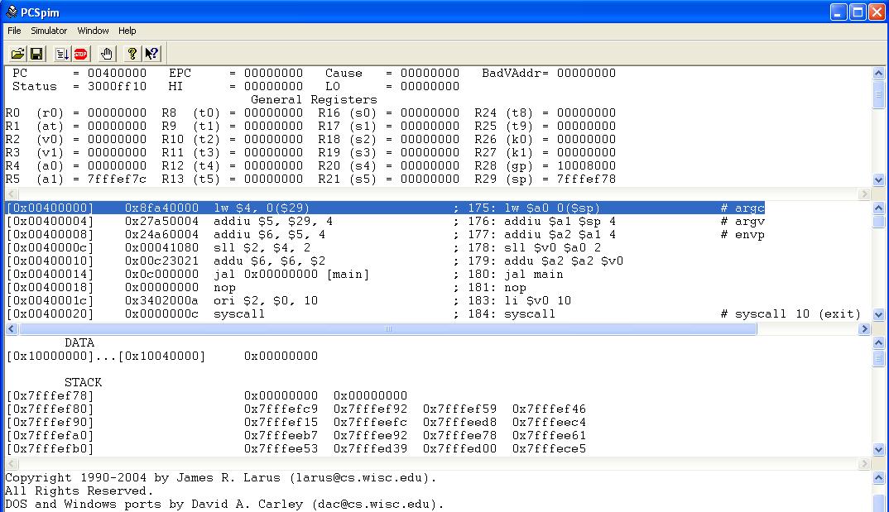Click up arrow of messages pane scrollbar
Viewport: 889px width, 512px height.
878,478
